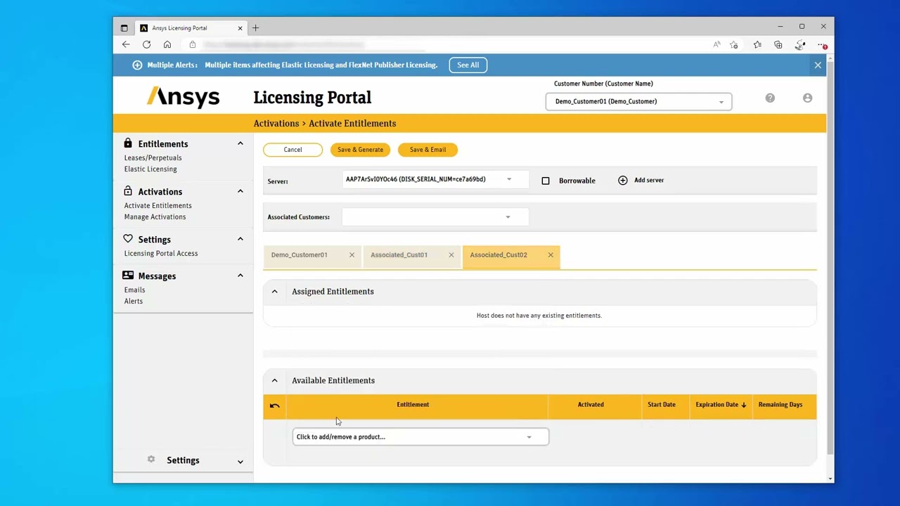Dismiss the alerts banner
Viewport: 900px width, 506px height.
(818, 65)
